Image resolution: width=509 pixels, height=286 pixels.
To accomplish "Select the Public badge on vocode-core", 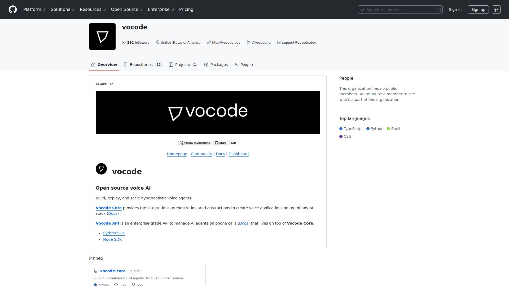I will click(x=134, y=271).
